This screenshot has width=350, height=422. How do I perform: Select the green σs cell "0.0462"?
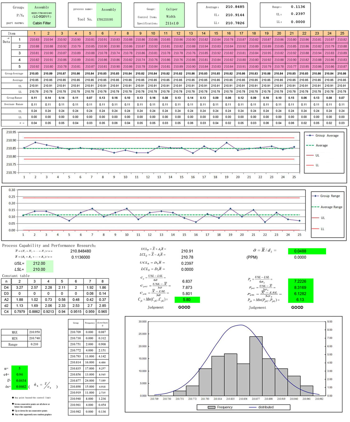(20, 387)
